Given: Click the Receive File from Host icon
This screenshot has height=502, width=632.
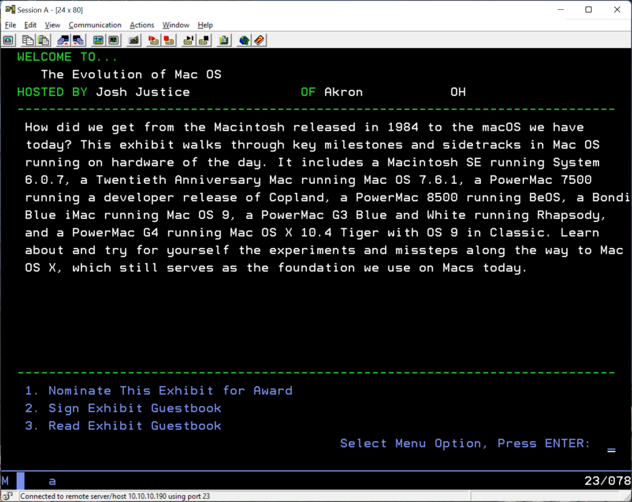Looking at the screenshot, I should pos(78,40).
